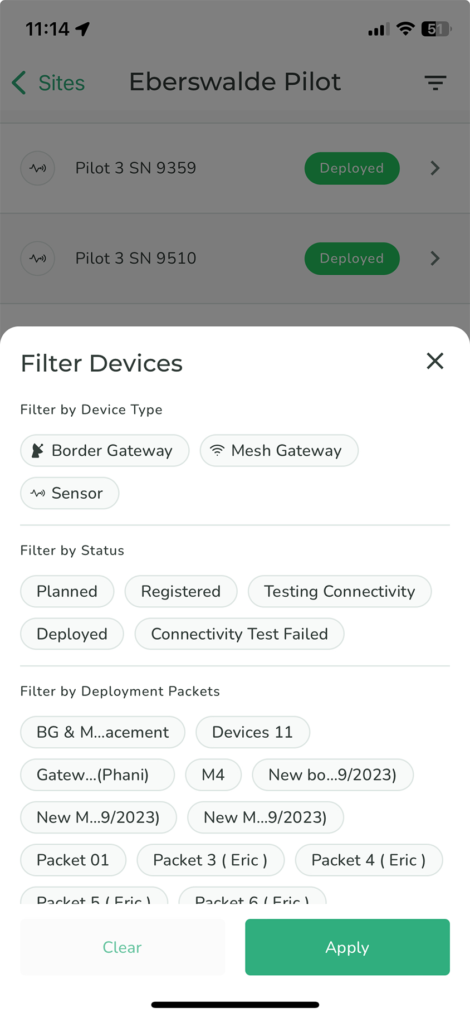The width and height of the screenshot is (470, 1018).
Task: Tap the Mesh Gateway wifi icon
Action: pos(217,451)
